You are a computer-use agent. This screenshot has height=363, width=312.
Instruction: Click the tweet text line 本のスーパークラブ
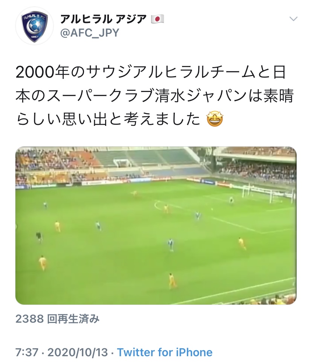pyautogui.click(x=154, y=96)
